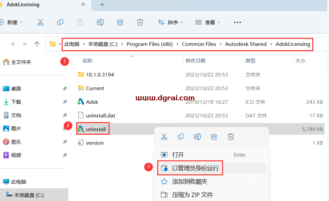This screenshot has width=329, height=201.
Task: Sort by the 修改日期 column header
Action: point(195,61)
